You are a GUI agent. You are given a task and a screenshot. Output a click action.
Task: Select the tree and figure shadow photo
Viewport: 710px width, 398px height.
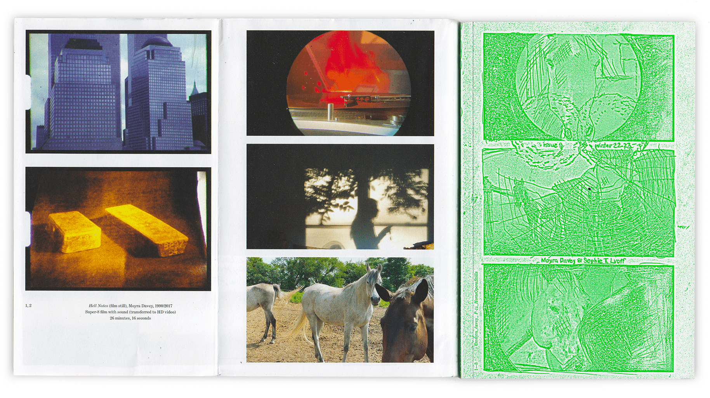point(340,197)
